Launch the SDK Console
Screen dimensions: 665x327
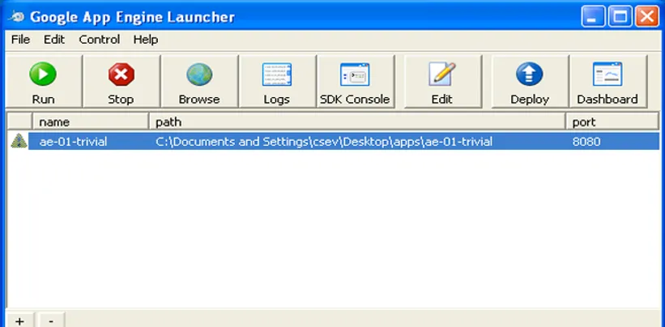click(x=355, y=81)
